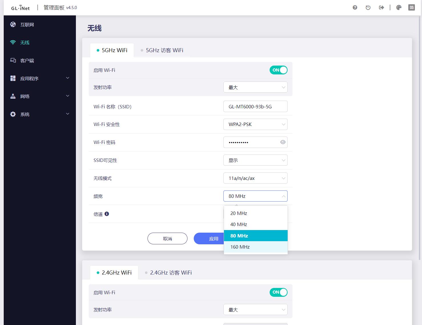Switch to the 5GHz 访客 WiFi tab
The image size is (422, 325).
pyautogui.click(x=164, y=50)
